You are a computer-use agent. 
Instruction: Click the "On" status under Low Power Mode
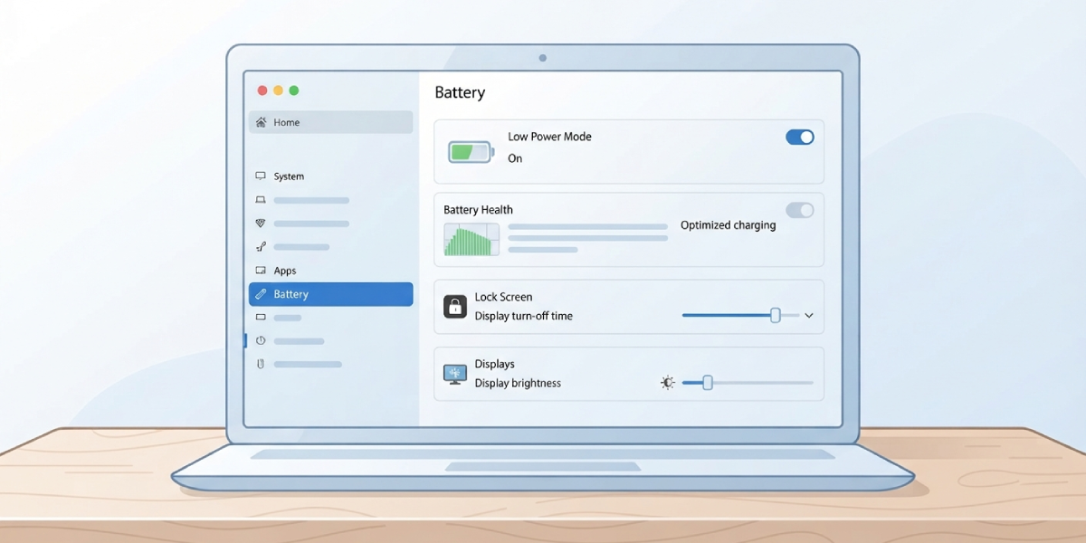[x=515, y=158]
